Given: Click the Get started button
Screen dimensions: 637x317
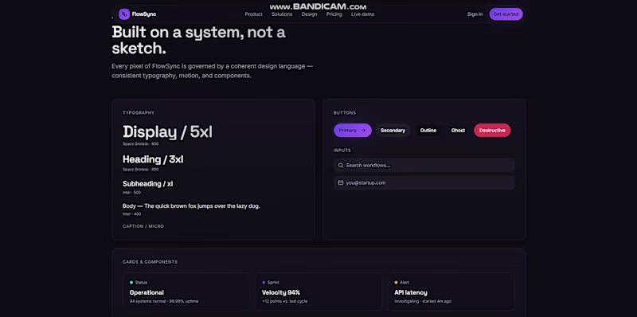Looking at the screenshot, I should click(506, 14).
